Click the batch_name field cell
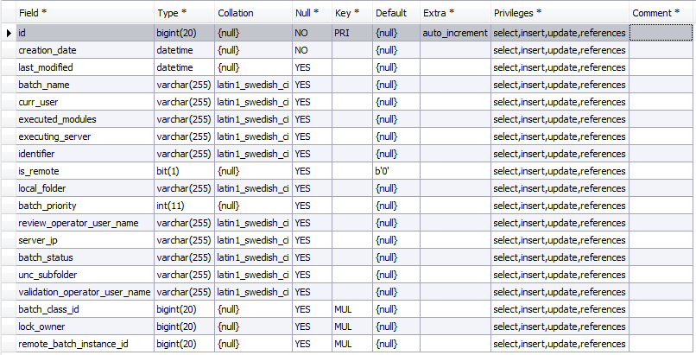 [85, 85]
